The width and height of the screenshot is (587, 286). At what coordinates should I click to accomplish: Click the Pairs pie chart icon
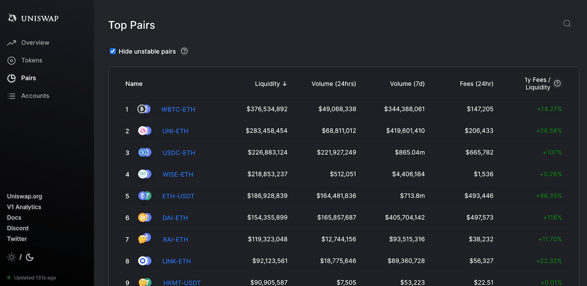(x=12, y=78)
